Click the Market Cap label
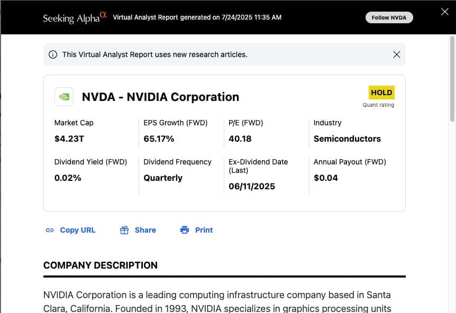Image resolution: width=456 pixels, height=313 pixels. [x=74, y=123]
